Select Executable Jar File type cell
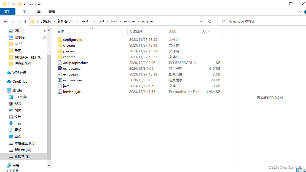306x172 pixels. (x=183, y=92)
